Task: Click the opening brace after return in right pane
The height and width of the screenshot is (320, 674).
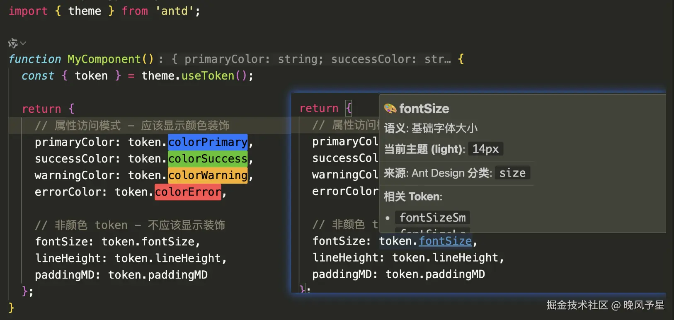Action: (x=349, y=108)
